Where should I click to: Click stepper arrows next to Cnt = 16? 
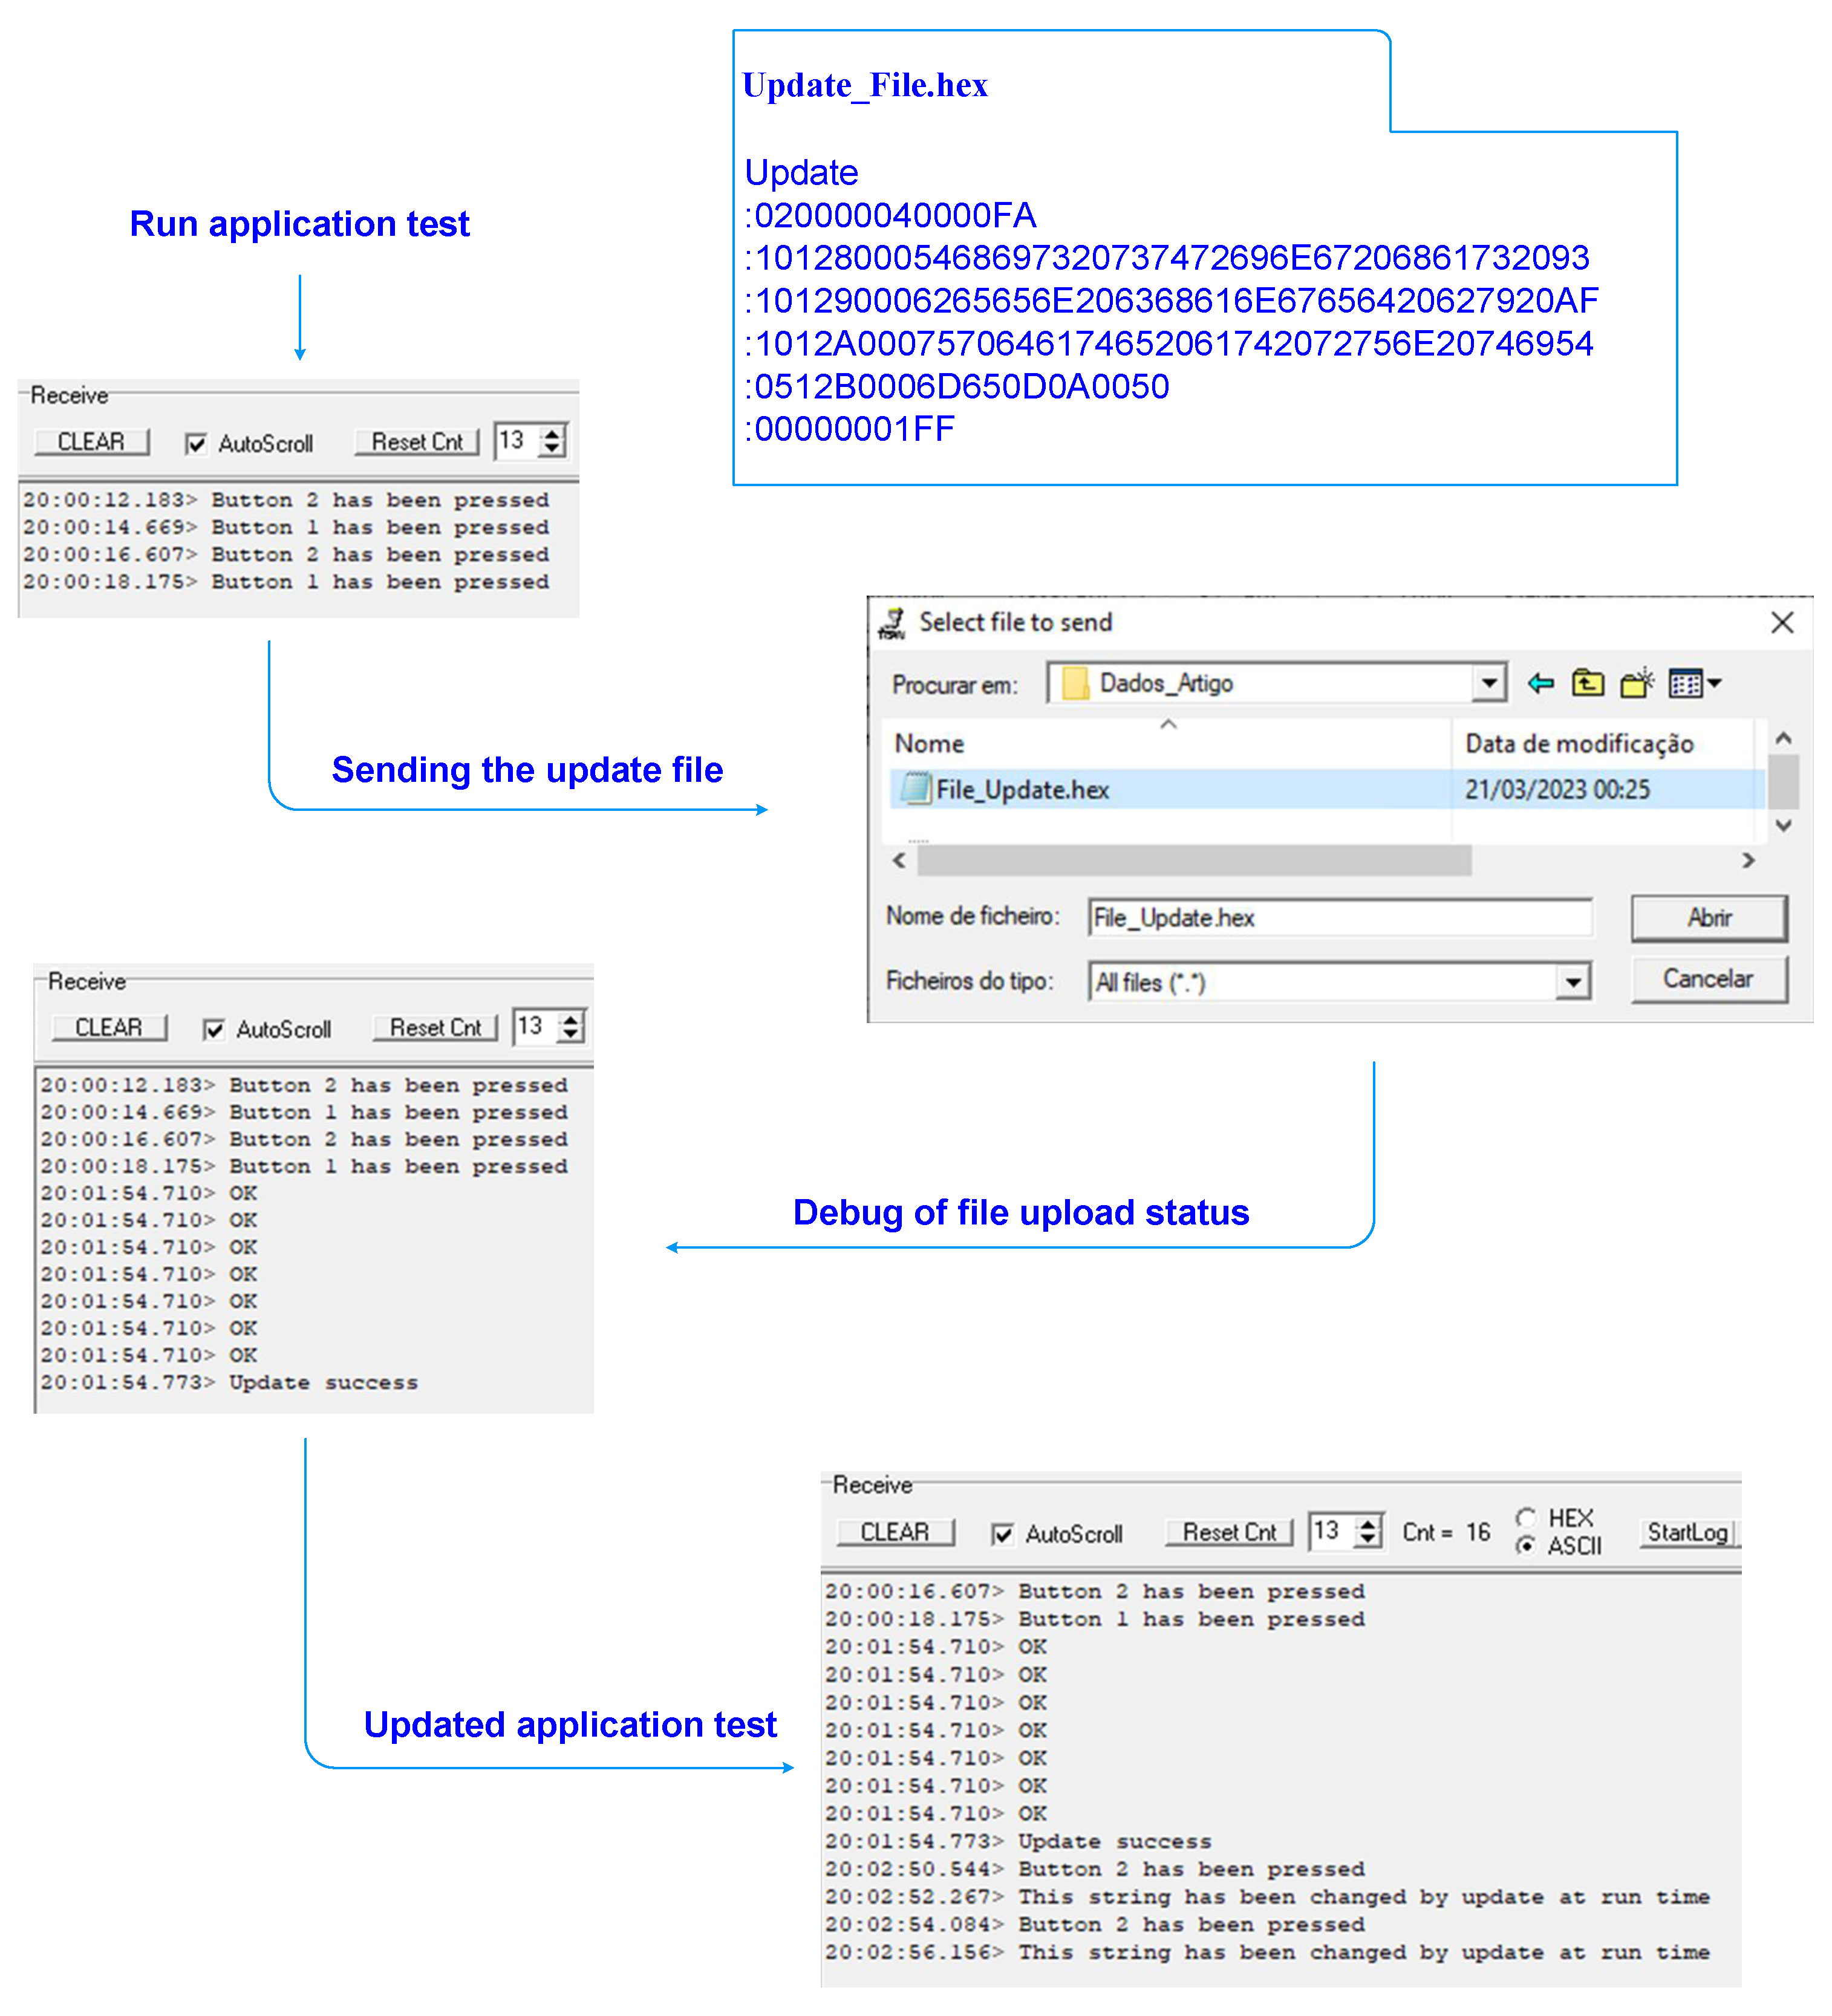pos(1367,1532)
